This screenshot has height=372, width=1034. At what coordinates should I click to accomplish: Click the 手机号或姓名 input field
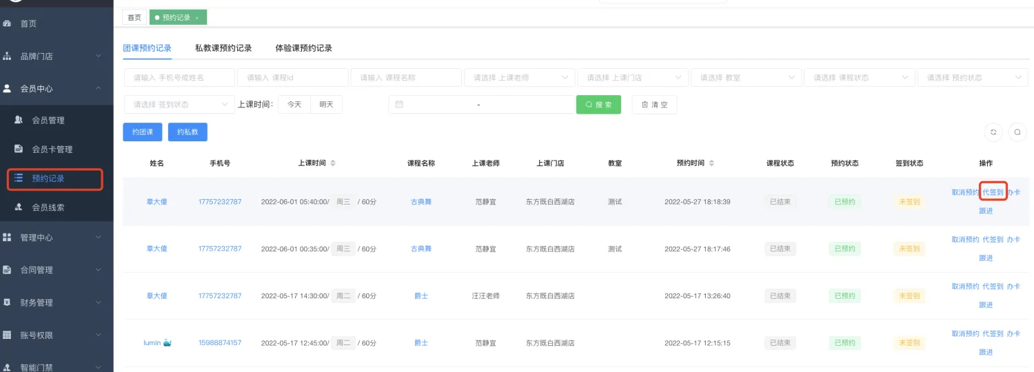tap(179, 78)
